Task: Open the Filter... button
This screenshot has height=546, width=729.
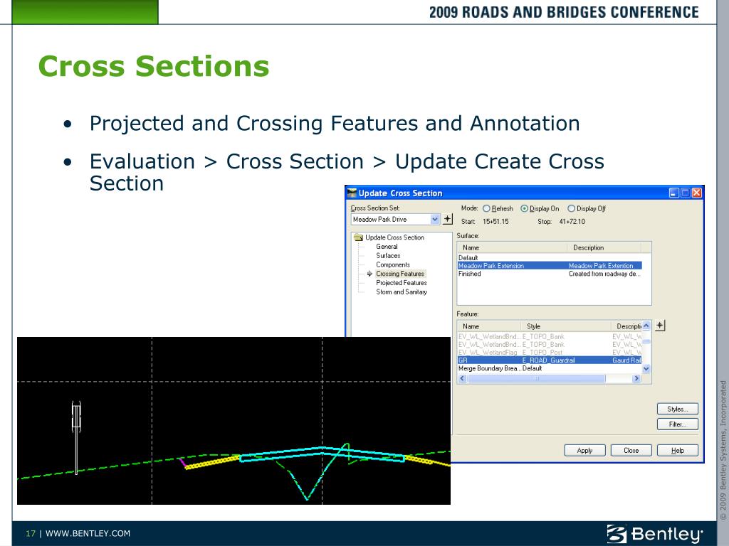Action: point(678,424)
